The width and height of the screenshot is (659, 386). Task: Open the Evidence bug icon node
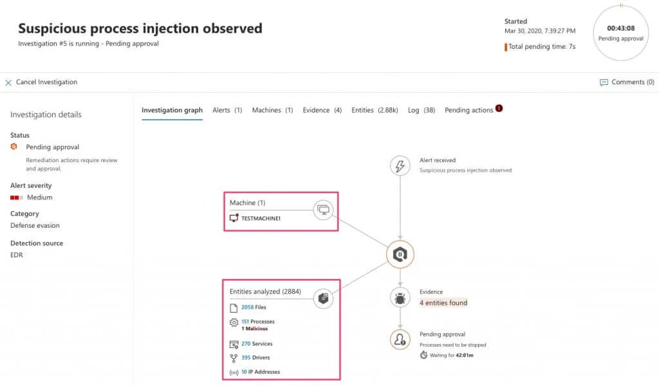[x=400, y=297]
